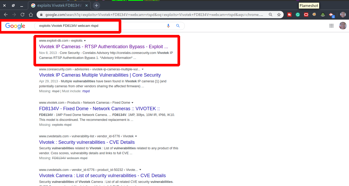Click 'Missing: FD8134V webcam rtspd' text

63,158
